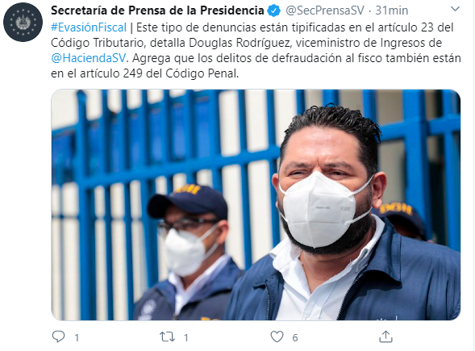The image size is (475, 351).
Task: Open the share tweet icon
Action: point(385,336)
